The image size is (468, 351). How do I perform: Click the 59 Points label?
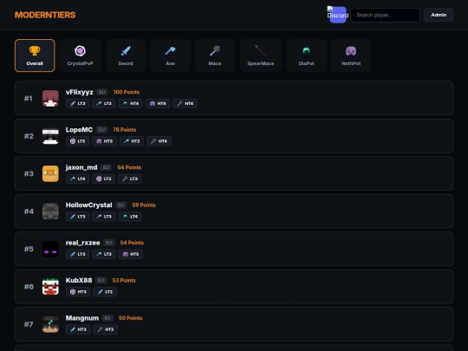pyautogui.click(x=144, y=205)
